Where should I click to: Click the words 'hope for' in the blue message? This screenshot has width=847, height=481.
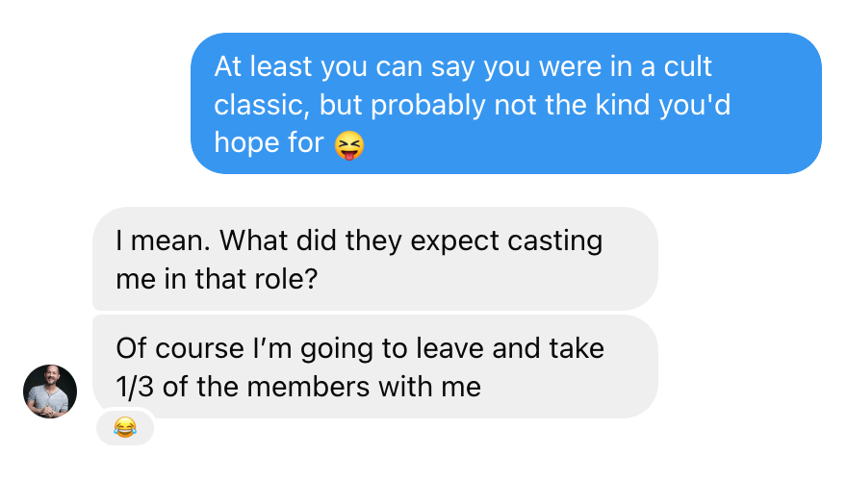[269, 142]
